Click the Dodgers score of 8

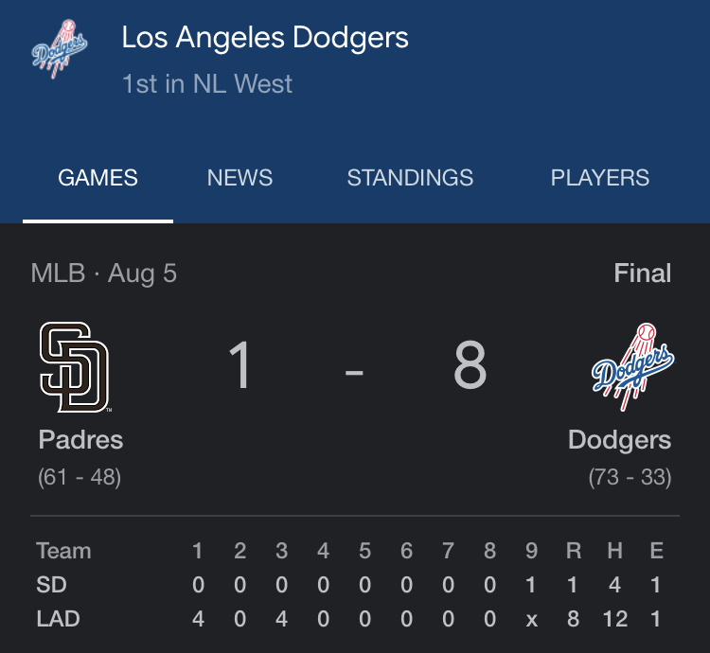tap(470, 366)
